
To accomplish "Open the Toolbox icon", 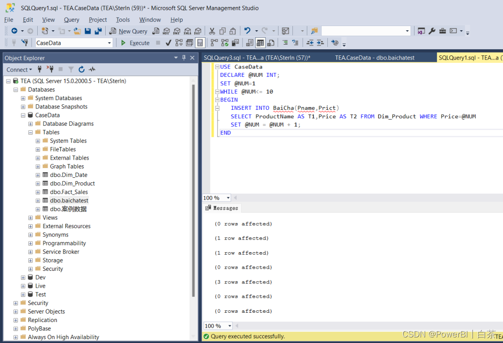I will (x=443, y=31).
